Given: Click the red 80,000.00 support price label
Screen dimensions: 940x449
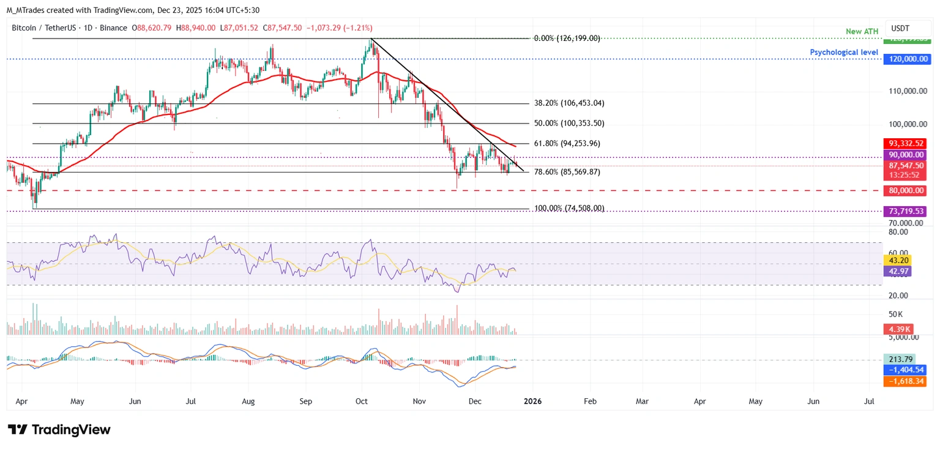Looking at the screenshot, I should tap(906, 190).
